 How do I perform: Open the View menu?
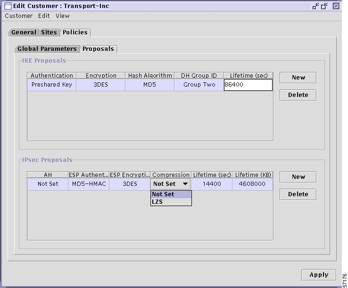coord(63,16)
